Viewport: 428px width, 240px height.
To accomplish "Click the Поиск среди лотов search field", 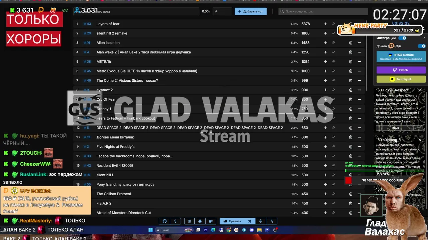I will point(323,11).
